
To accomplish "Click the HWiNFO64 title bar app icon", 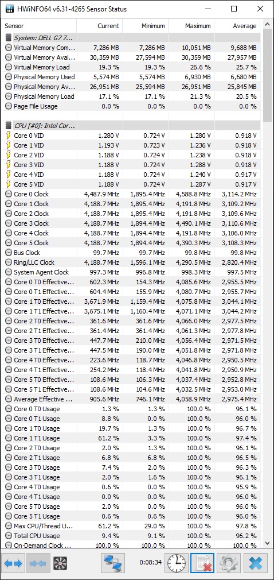I will click(10, 9).
